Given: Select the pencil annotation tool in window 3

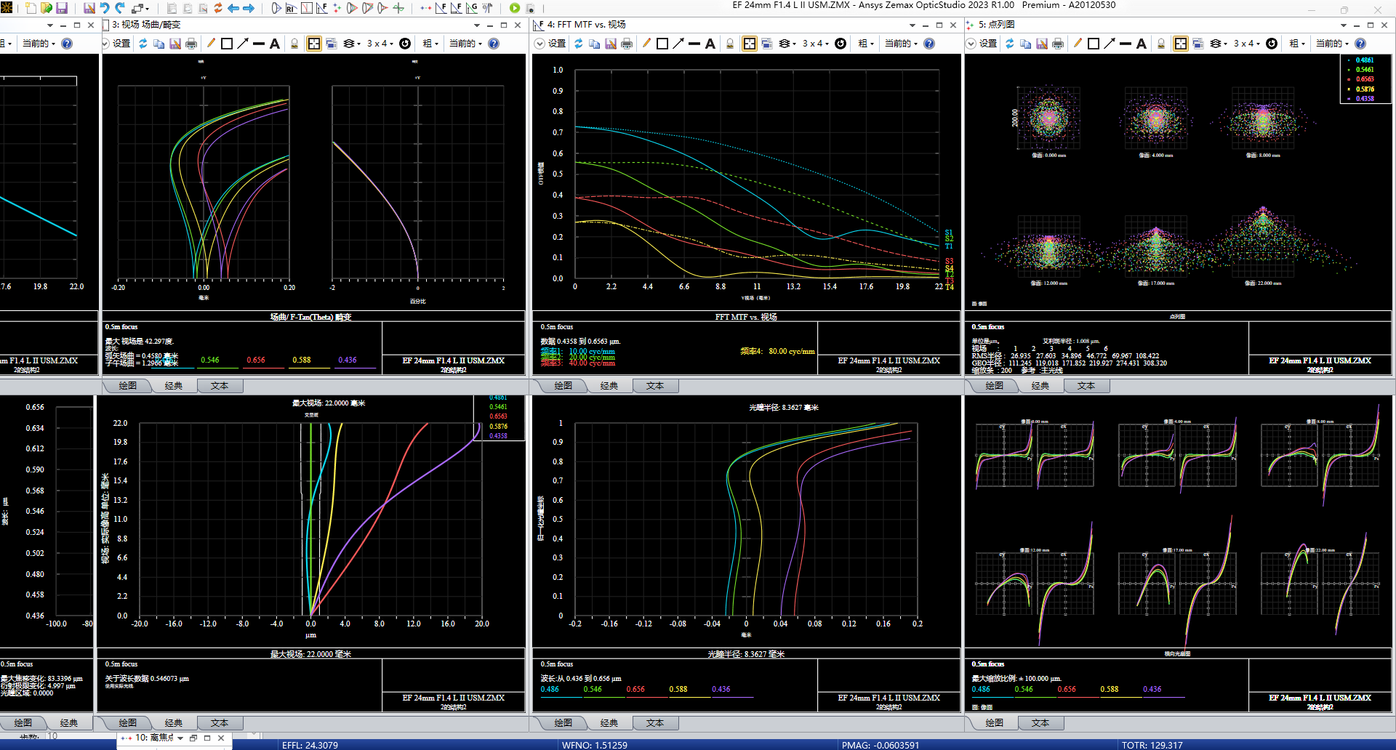Looking at the screenshot, I should [x=211, y=44].
